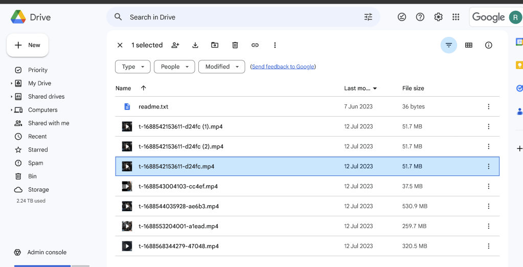523x267 pixels.
Task: Click the Search in Drive field
Action: [x=243, y=17]
